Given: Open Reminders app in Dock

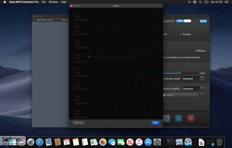Looking at the screenshot, I should point(85,142).
